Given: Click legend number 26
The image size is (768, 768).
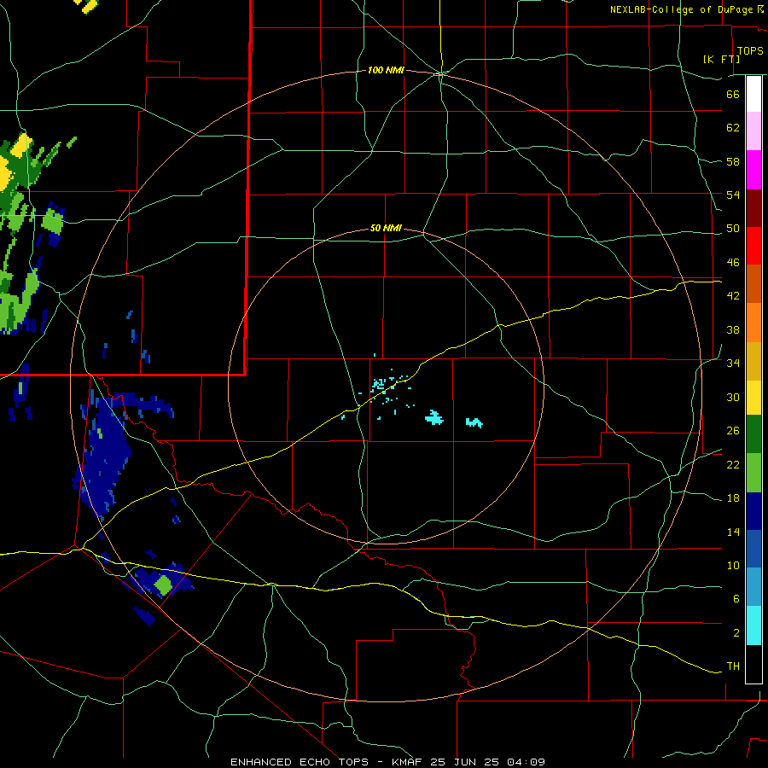Looking at the screenshot, I should 733,431.
